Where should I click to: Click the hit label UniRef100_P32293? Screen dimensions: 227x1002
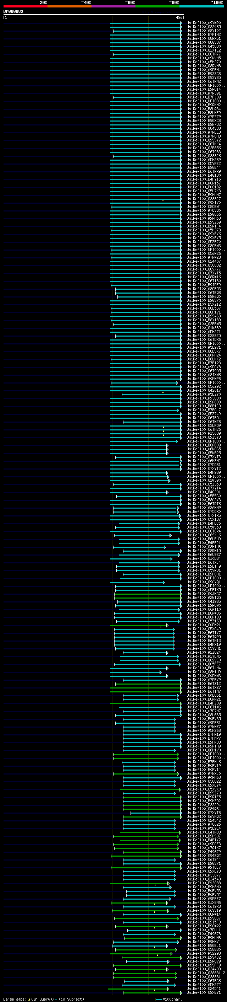coord(203,954)
